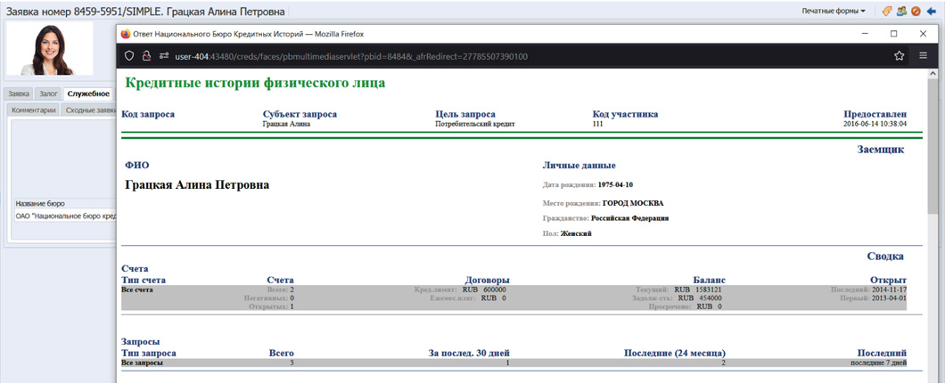Click the insecure connection lock icon
The image size is (945, 383).
(x=146, y=56)
